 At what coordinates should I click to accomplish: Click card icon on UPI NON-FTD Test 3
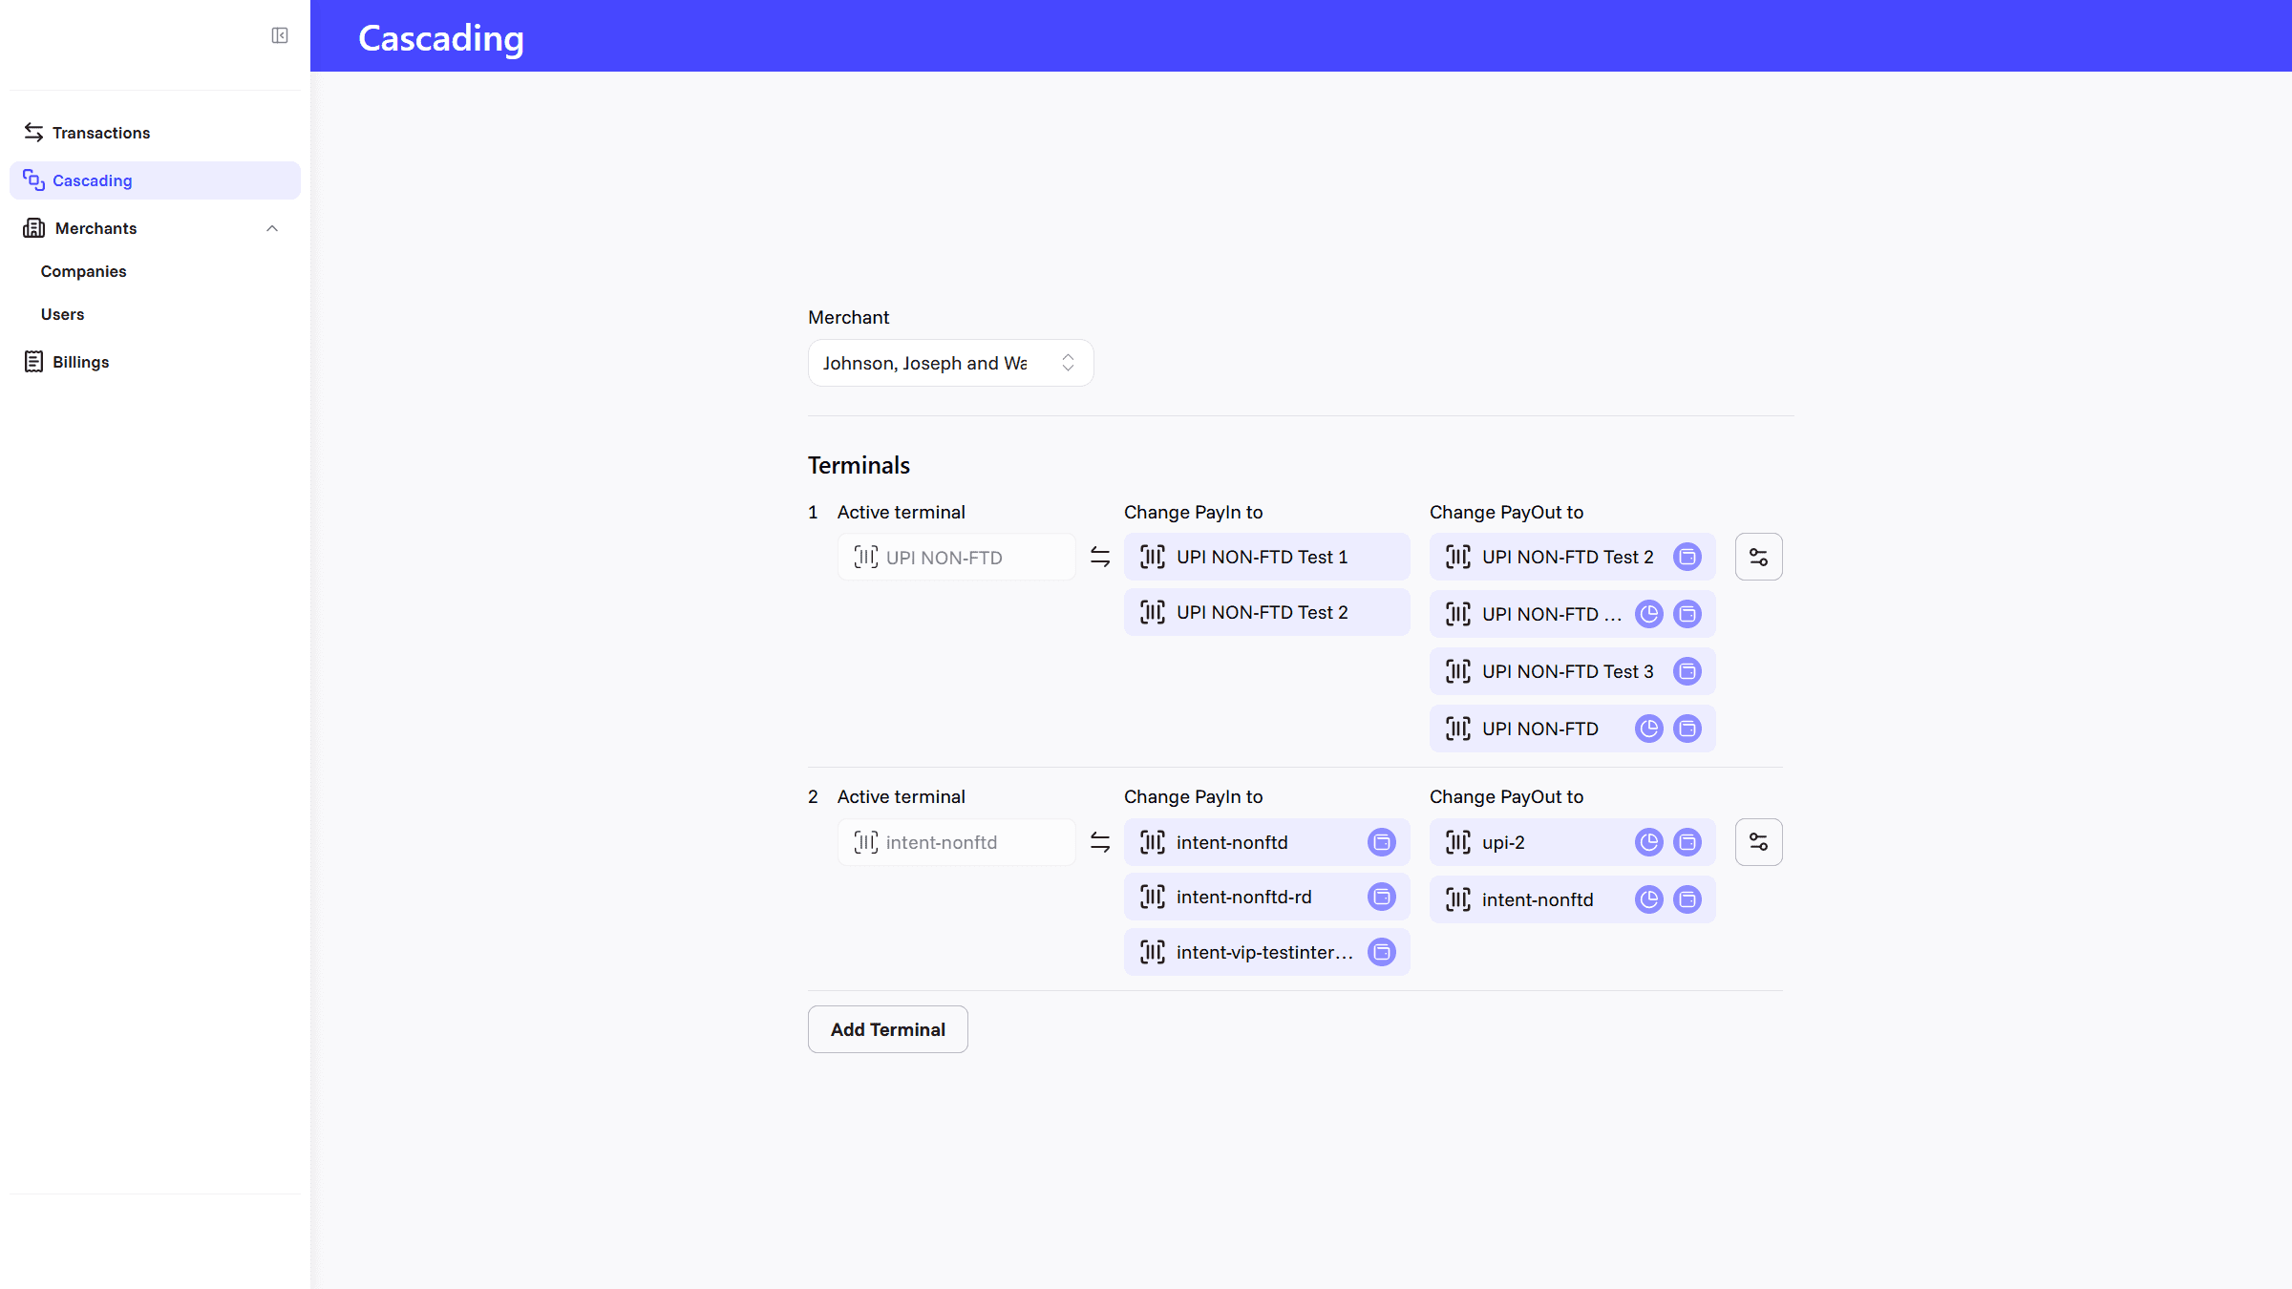(1687, 671)
